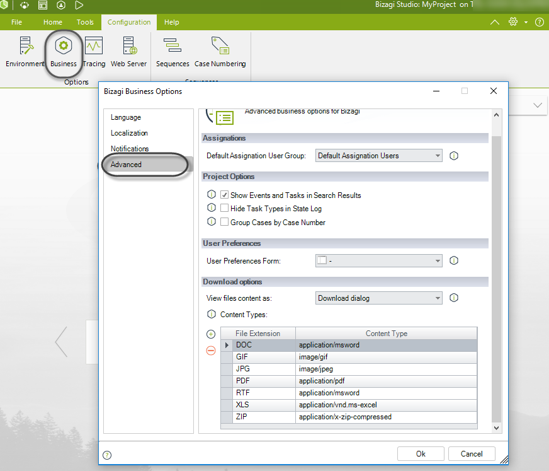
Task: Click the image/jpeg content type cell
Action: [x=386, y=369]
